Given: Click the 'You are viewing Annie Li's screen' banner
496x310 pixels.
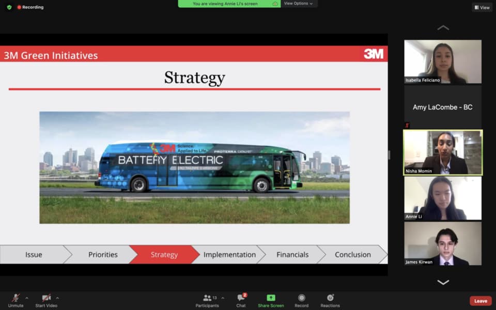Looking at the screenshot, I should click(x=229, y=4).
